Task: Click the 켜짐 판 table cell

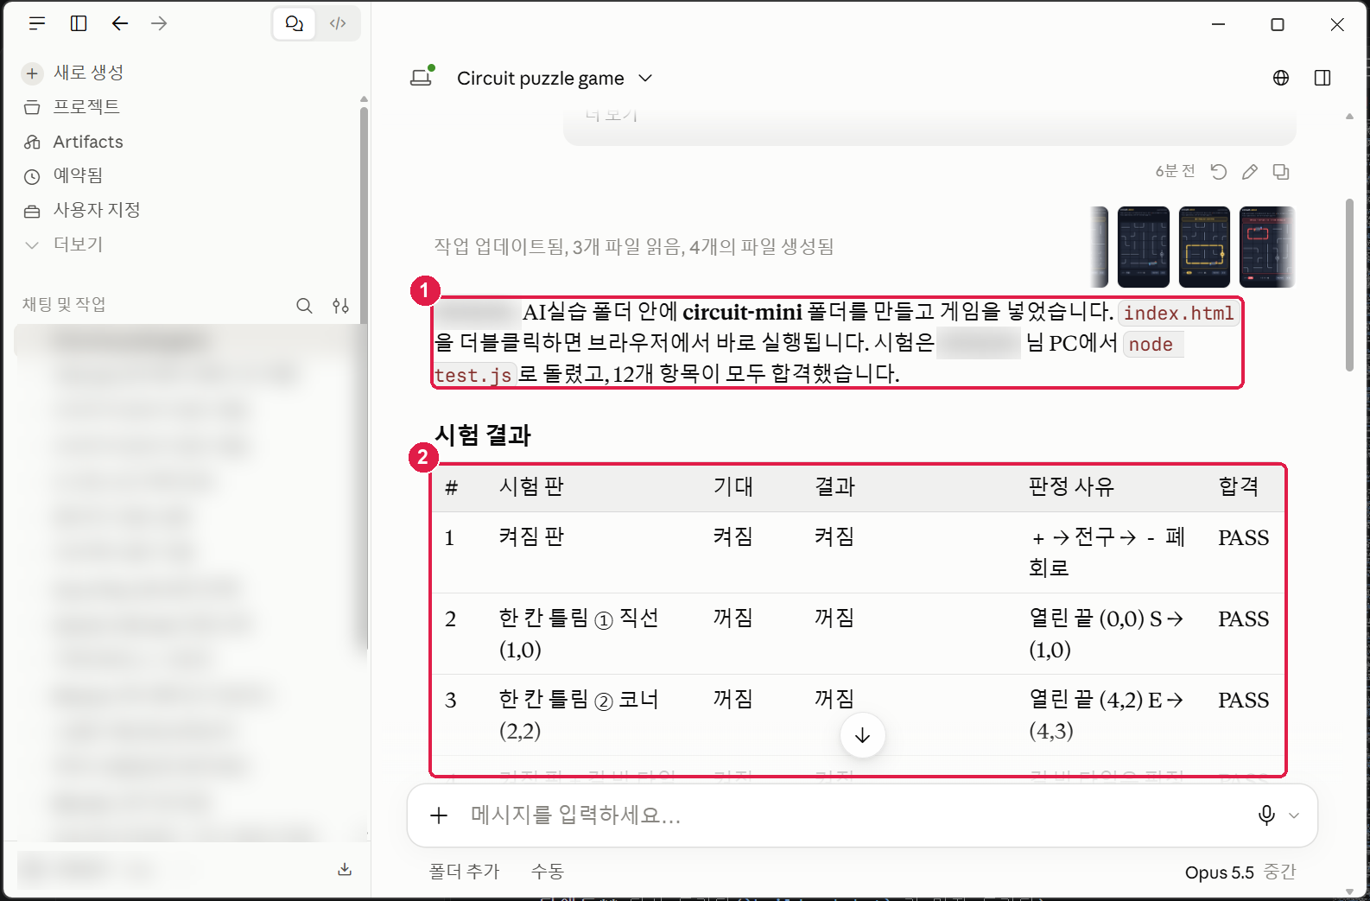Action: (x=531, y=536)
